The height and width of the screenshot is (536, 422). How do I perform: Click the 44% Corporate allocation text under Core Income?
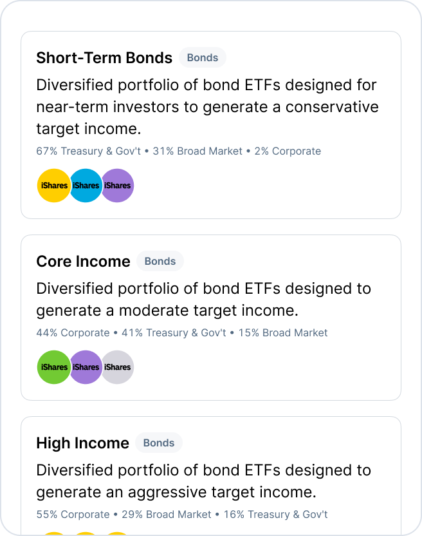pyautogui.click(x=69, y=332)
